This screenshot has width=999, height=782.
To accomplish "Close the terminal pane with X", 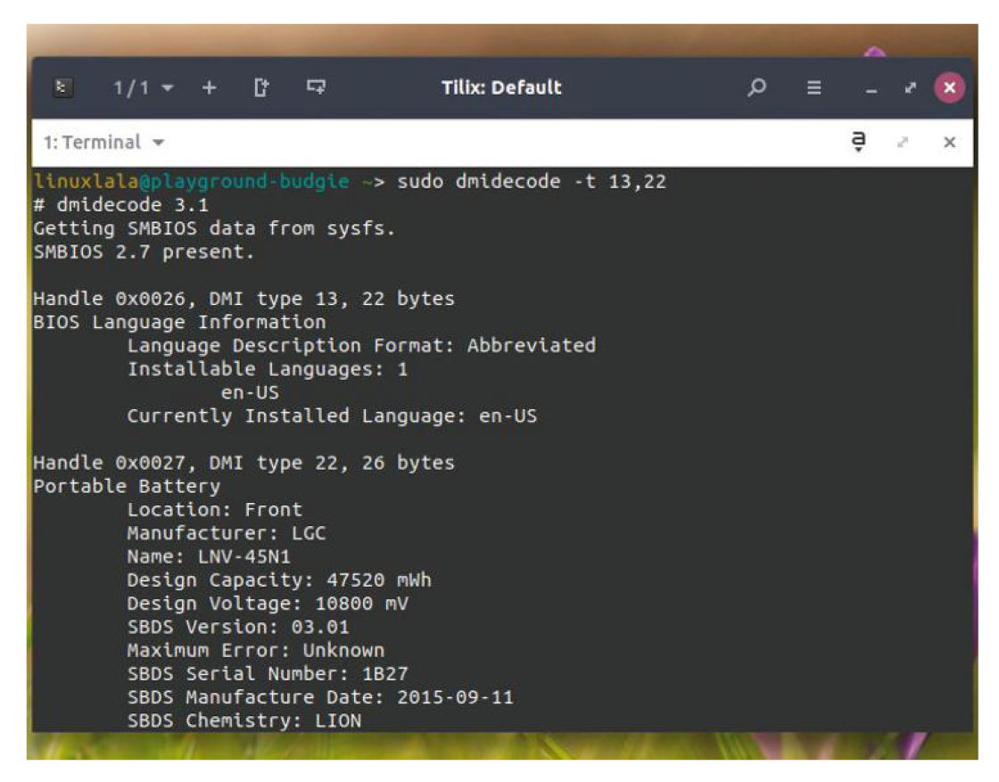I will point(949,143).
